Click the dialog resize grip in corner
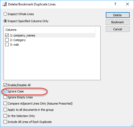 pos(132,125)
